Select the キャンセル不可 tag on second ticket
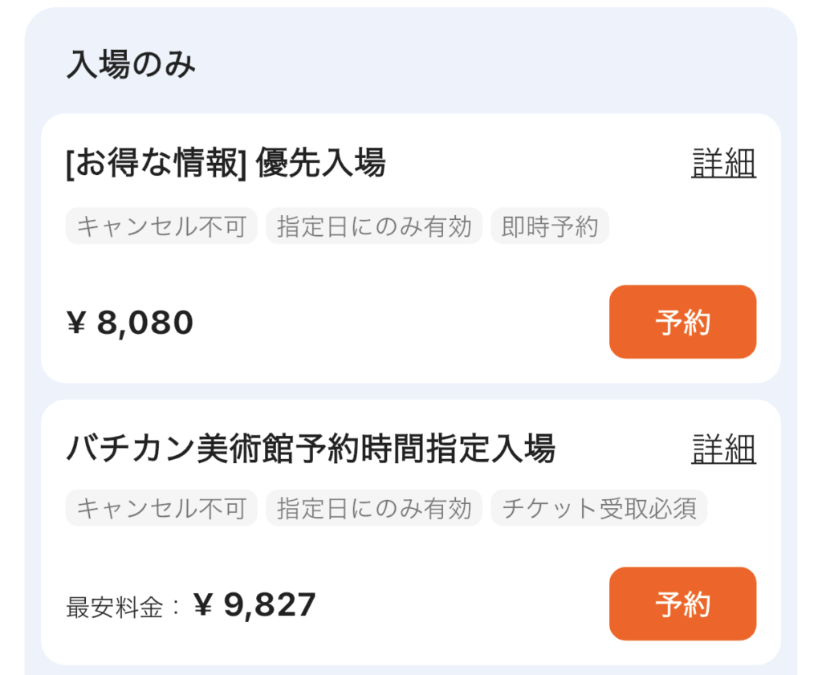 coord(161,508)
